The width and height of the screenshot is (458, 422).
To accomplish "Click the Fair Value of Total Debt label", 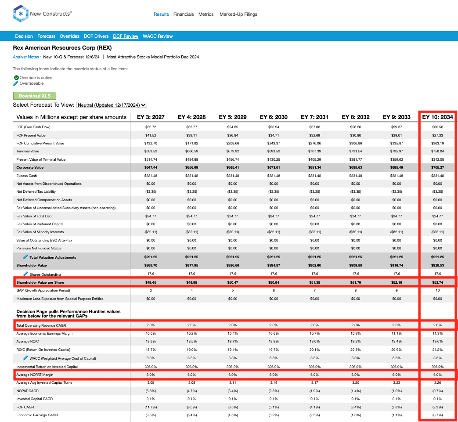I will pyautogui.click(x=34, y=216).
